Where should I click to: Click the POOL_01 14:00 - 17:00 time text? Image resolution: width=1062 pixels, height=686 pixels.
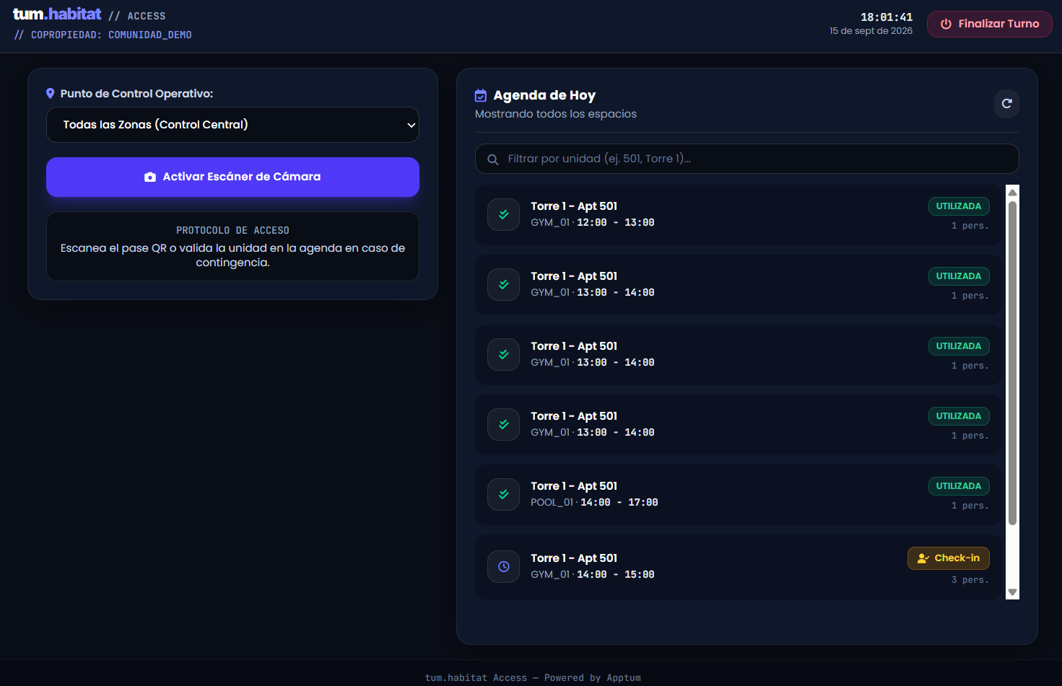coord(594,503)
